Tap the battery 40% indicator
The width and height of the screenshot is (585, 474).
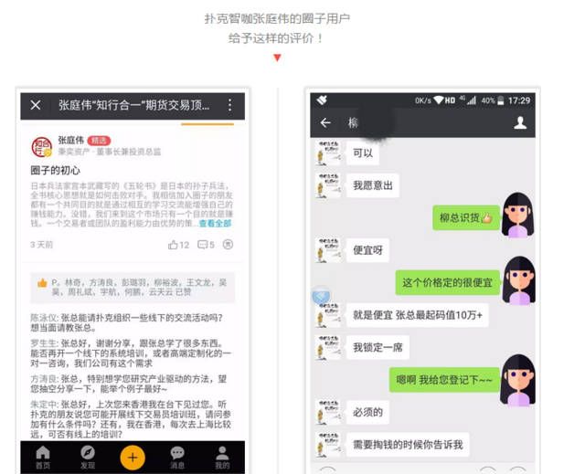coord(493,100)
